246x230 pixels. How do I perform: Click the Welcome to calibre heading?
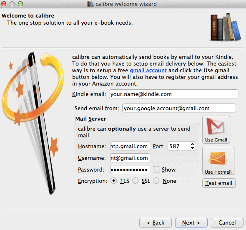28,16
